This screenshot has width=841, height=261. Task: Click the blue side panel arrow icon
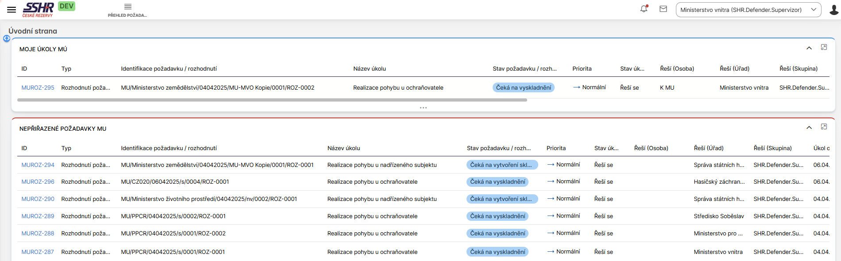pos(7,38)
